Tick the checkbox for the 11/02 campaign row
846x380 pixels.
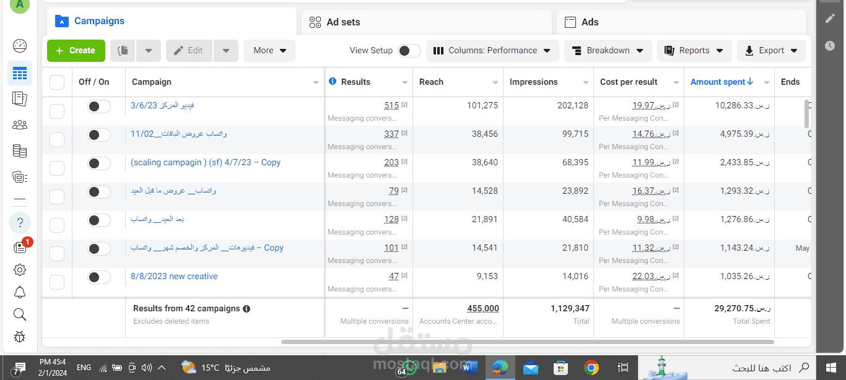(x=57, y=140)
